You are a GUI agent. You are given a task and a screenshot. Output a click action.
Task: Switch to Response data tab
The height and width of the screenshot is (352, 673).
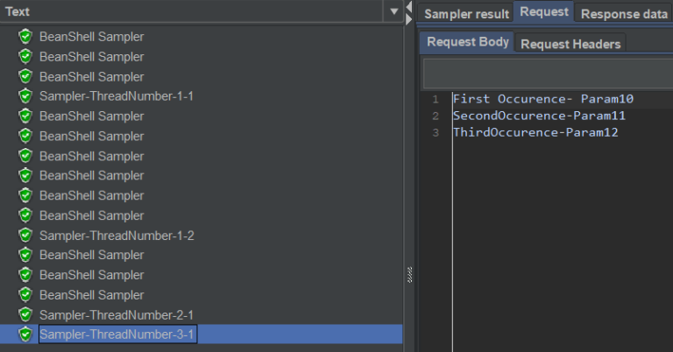pyautogui.click(x=624, y=14)
